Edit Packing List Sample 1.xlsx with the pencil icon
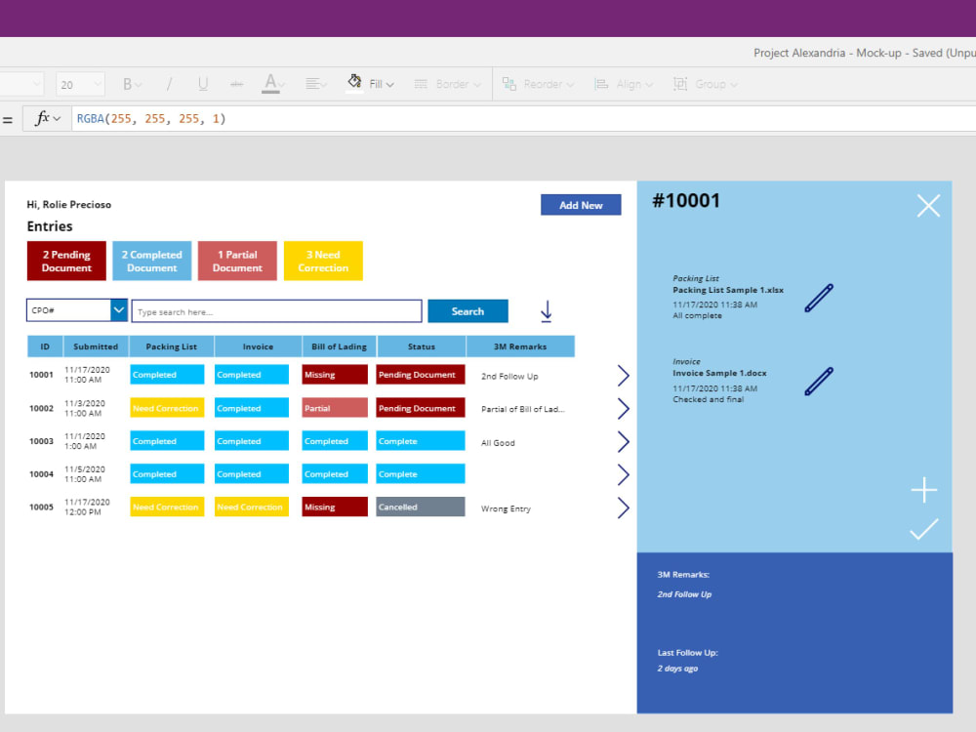This screenshot has height=732, width=976. (x=818, y=298)
